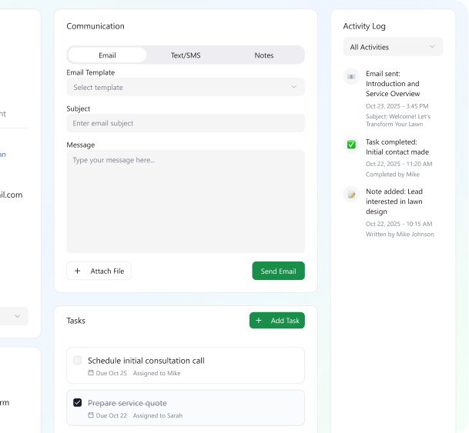Switch to the Text/SMS tab
The height and width of the screenshot is (433, 469).
tap(186, 55)
